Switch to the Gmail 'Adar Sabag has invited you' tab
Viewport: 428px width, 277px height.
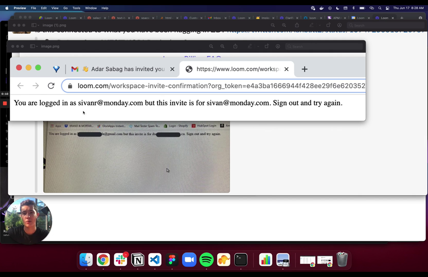coord(123,69)
